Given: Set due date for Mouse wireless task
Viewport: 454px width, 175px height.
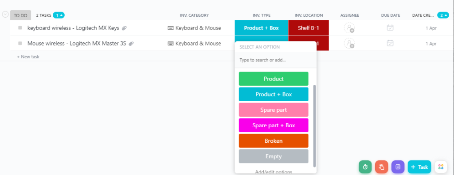Looking at the screenshot, I should (x=390, y=43).
